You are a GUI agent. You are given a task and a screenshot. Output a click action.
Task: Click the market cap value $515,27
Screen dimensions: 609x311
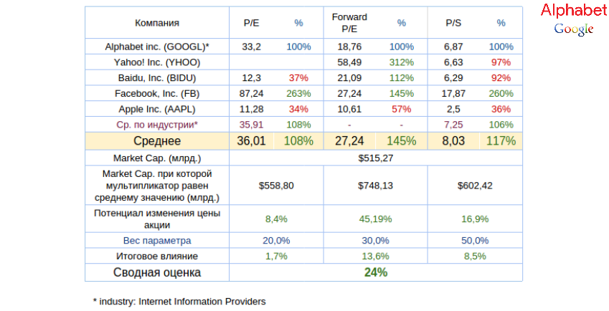tap(376, 158)
